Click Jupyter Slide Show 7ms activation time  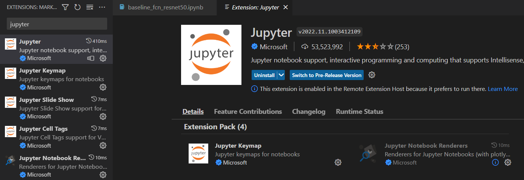pos(99,99)
